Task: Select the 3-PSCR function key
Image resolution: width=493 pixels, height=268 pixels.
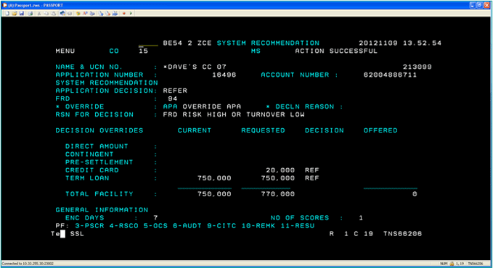Action: click(x=89, y=226)
